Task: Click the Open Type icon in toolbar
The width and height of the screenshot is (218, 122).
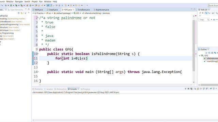Action: tap(36, 5)
